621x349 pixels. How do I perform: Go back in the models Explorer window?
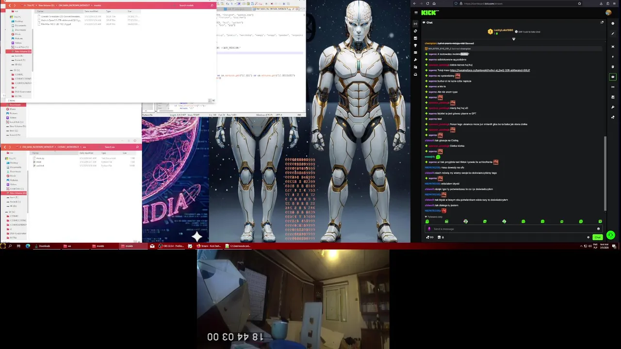(9, 5)
